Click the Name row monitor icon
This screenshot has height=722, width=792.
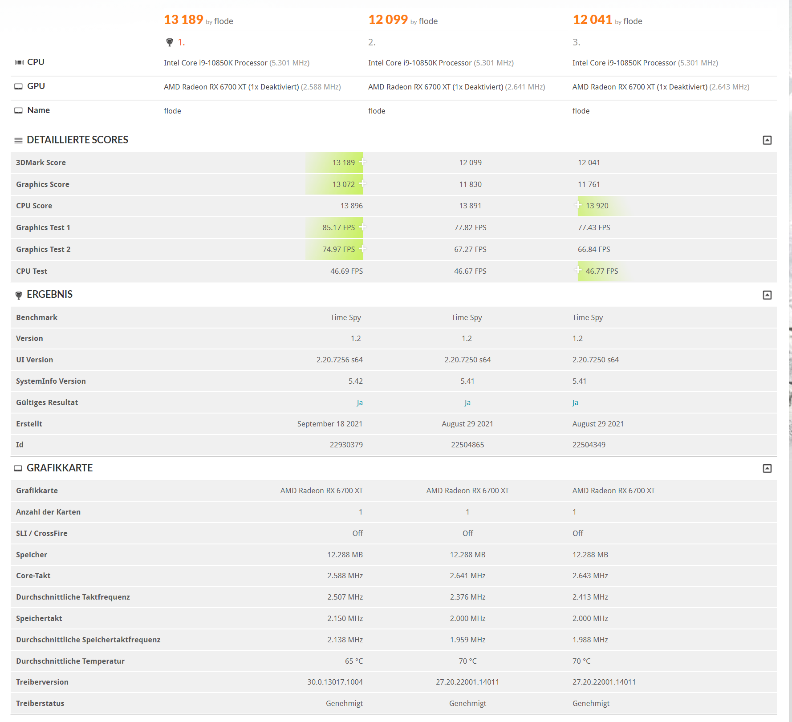click(x=18, y=110)
